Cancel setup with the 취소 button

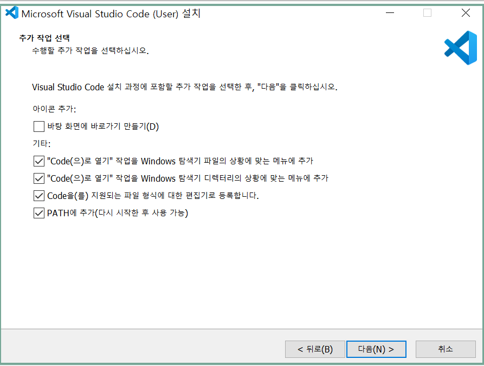pyautogui.click(x=446, y=349)
